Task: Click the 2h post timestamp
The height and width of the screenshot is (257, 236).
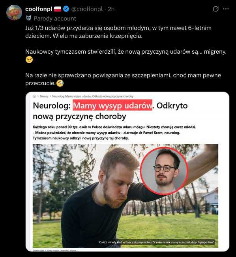Action: [111, 9]
